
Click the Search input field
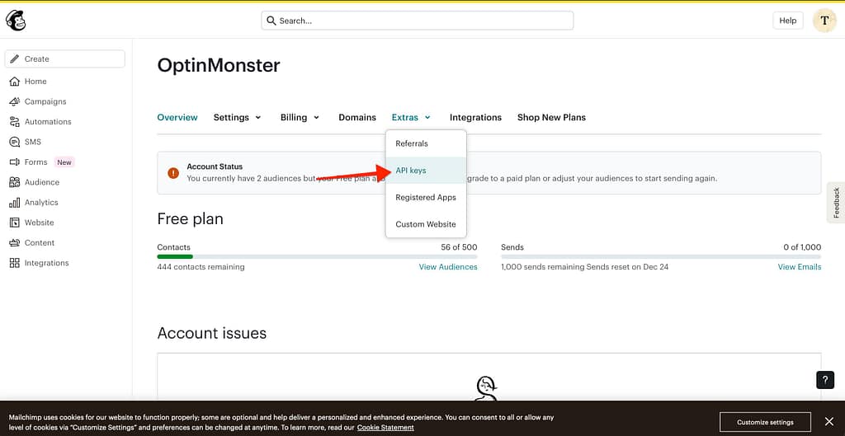coord(417,21)
